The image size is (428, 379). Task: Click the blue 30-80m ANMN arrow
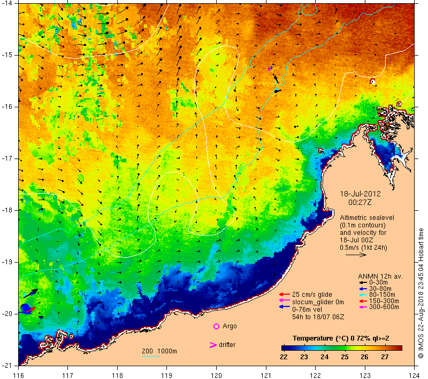pos(363,289)
